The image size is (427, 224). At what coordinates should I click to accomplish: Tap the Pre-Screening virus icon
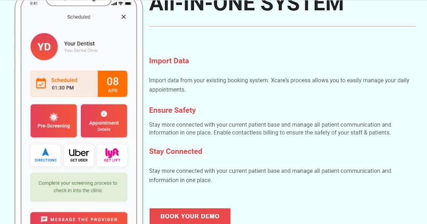click(54, 117)
